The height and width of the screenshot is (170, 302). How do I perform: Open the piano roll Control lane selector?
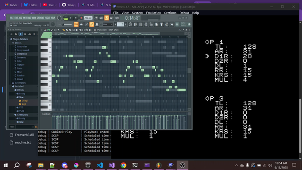pos(47,114)
